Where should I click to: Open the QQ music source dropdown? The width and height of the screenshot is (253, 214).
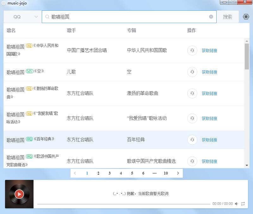tap(23, 17)
